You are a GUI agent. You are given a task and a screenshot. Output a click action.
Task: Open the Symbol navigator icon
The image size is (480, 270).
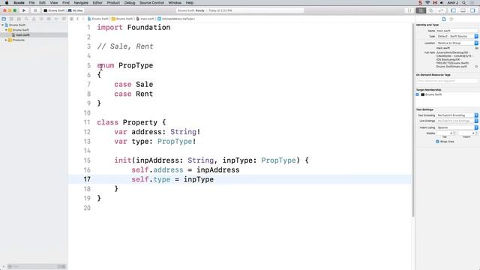click(x=19, y=19)
